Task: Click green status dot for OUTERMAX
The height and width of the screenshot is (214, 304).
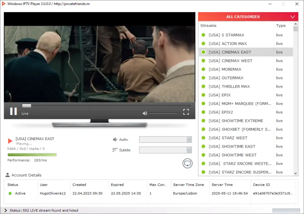Action: pyautogui.click(x=204, y=78)
